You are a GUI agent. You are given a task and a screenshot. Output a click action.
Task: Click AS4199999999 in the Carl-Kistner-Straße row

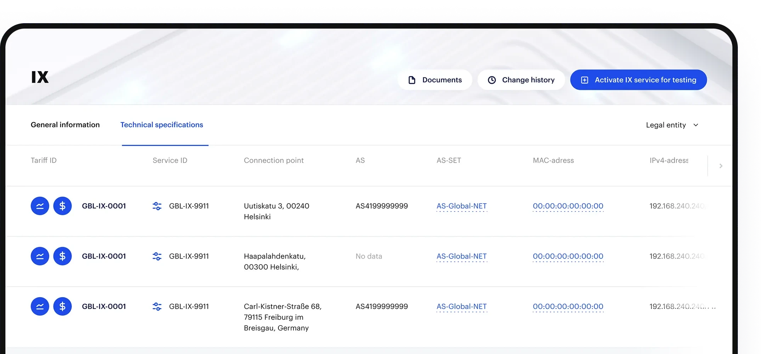[382, 306]
